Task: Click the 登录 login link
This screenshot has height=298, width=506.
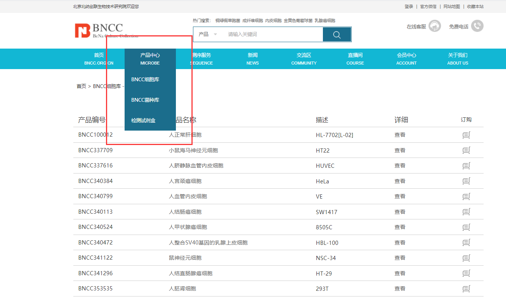Action: pos(409,6)
